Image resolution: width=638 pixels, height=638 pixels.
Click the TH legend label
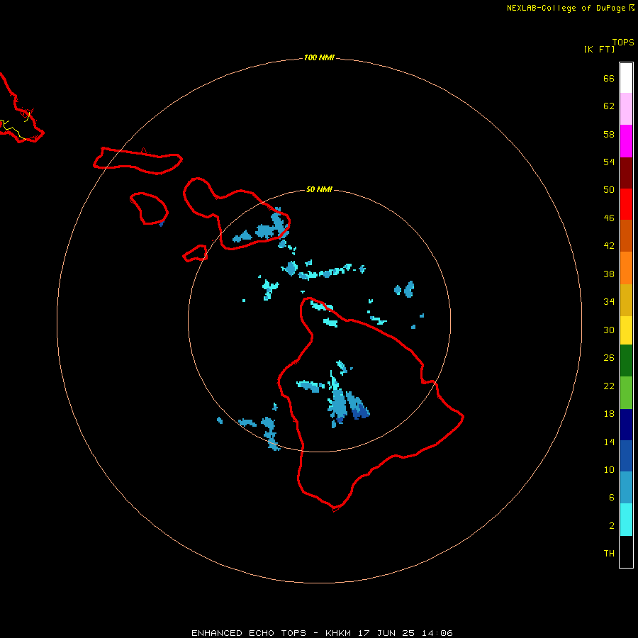[609, 554]
